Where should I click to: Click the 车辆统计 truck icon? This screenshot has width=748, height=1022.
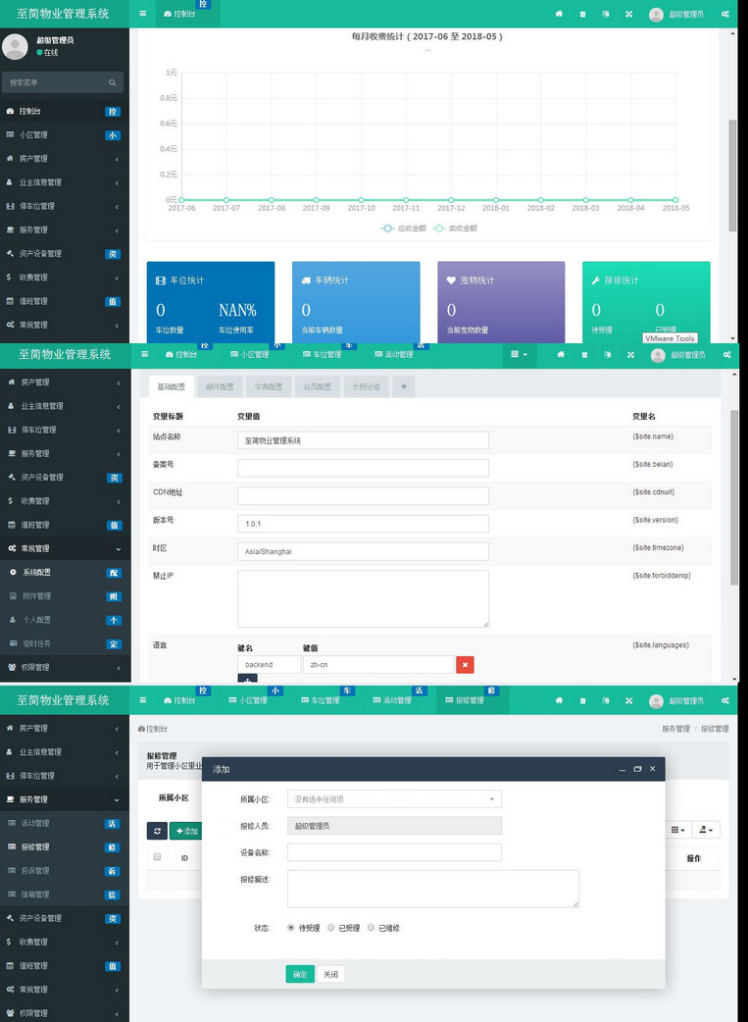point(306,281)
